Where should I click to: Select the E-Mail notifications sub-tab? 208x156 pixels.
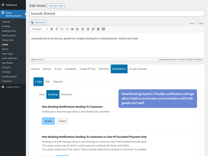(39, 81)
